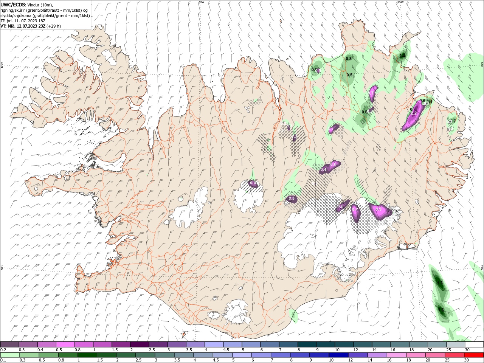Click the 'slydda/snjókoma' legend description line
This screenshot has width=484, height=363.
pyautogui.click(x=45, y=16)
